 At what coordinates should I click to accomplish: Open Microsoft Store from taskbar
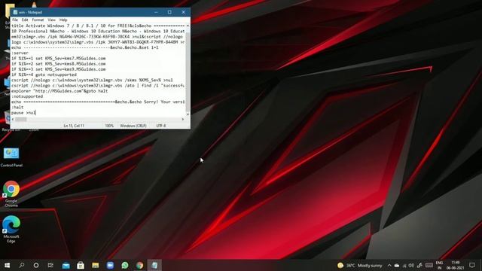[81, 265]
